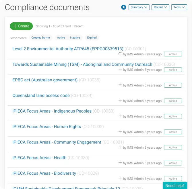This screenshot has height=189, width=192.
Task: Click the CD-10033 document ID
Action: click(x=104, y=111)
